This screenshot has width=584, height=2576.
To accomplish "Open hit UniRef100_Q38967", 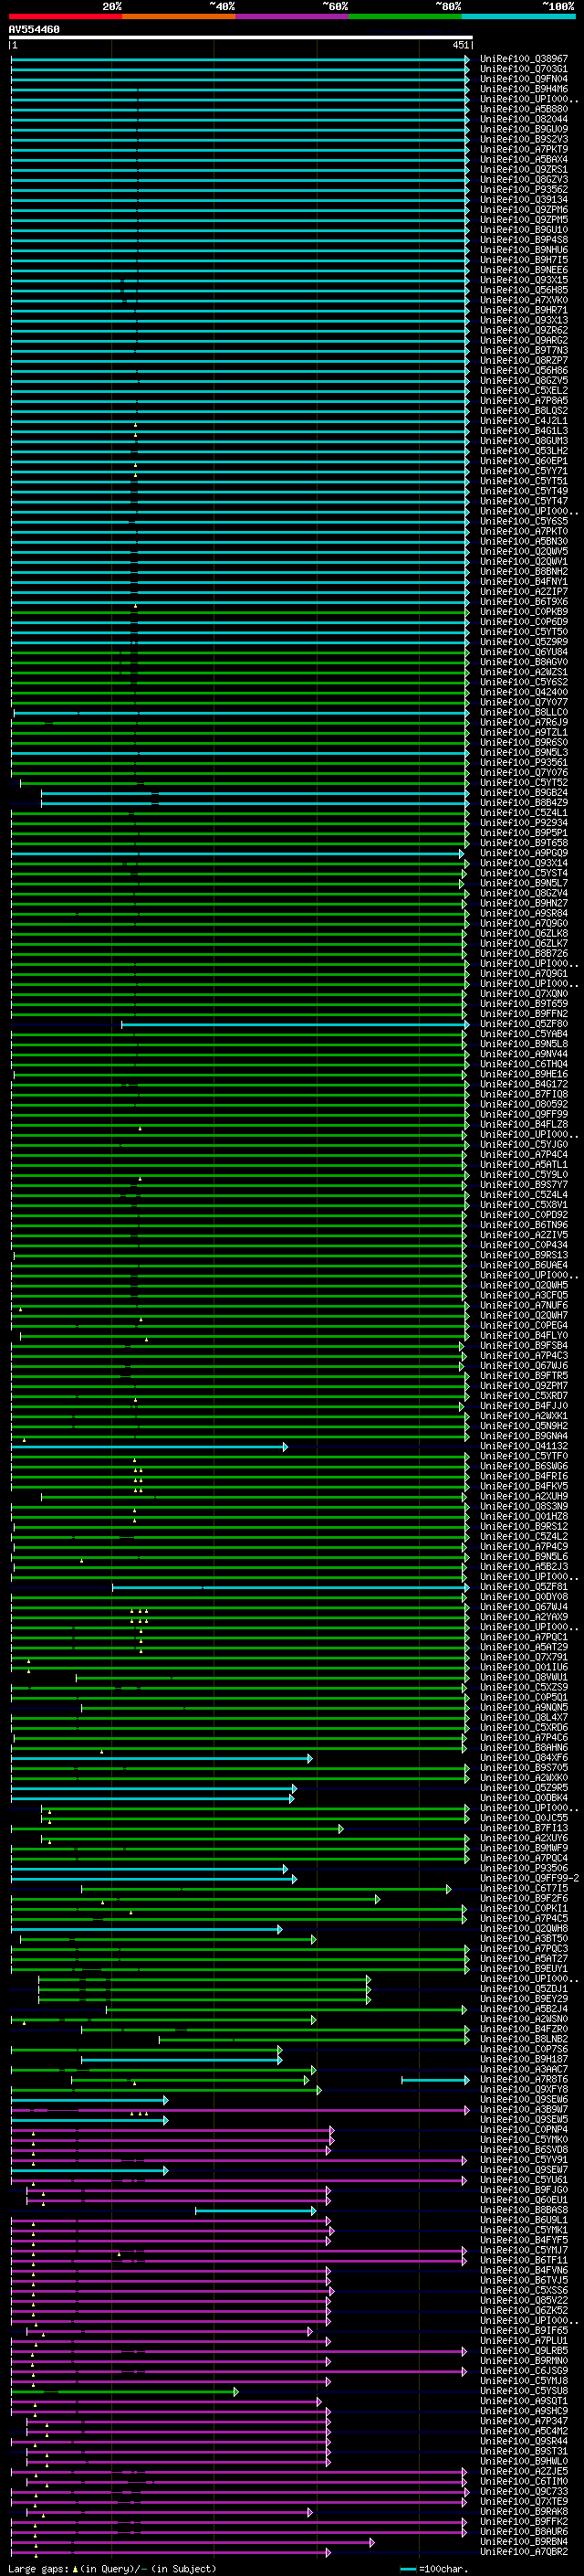I will pos(524,59).
